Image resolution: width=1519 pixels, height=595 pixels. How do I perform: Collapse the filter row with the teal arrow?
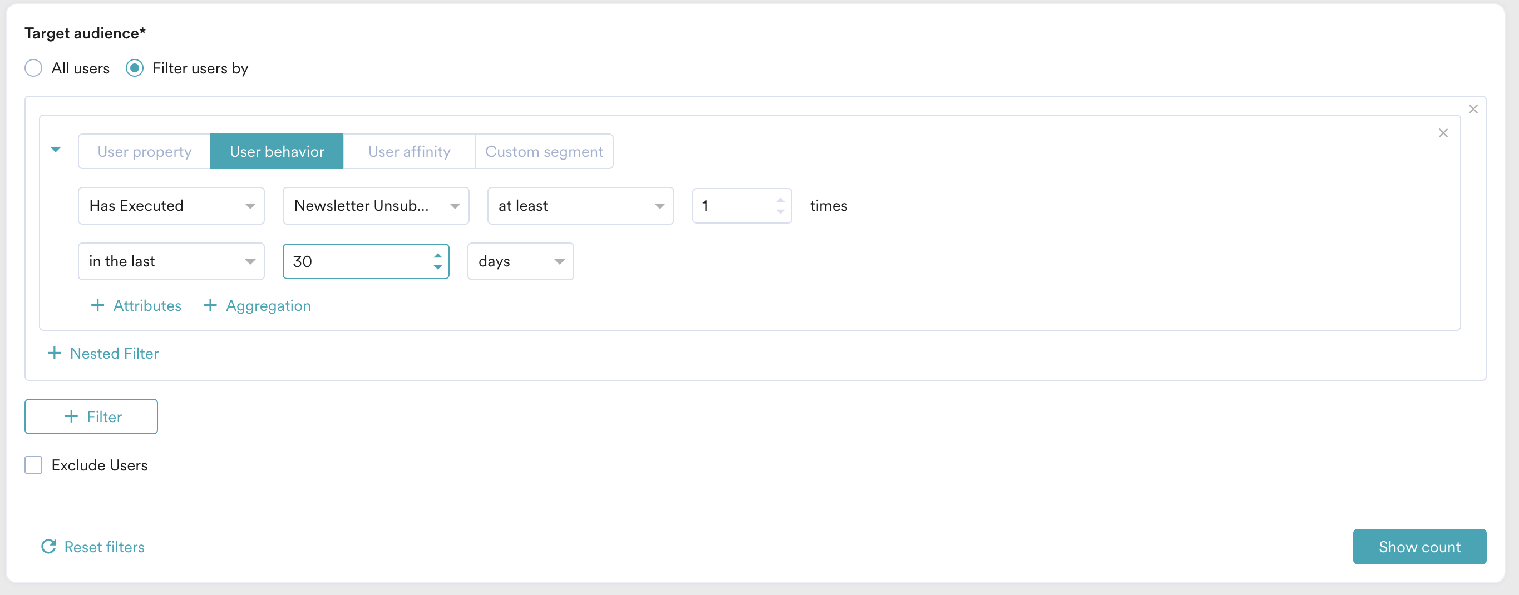click(56, 150)
